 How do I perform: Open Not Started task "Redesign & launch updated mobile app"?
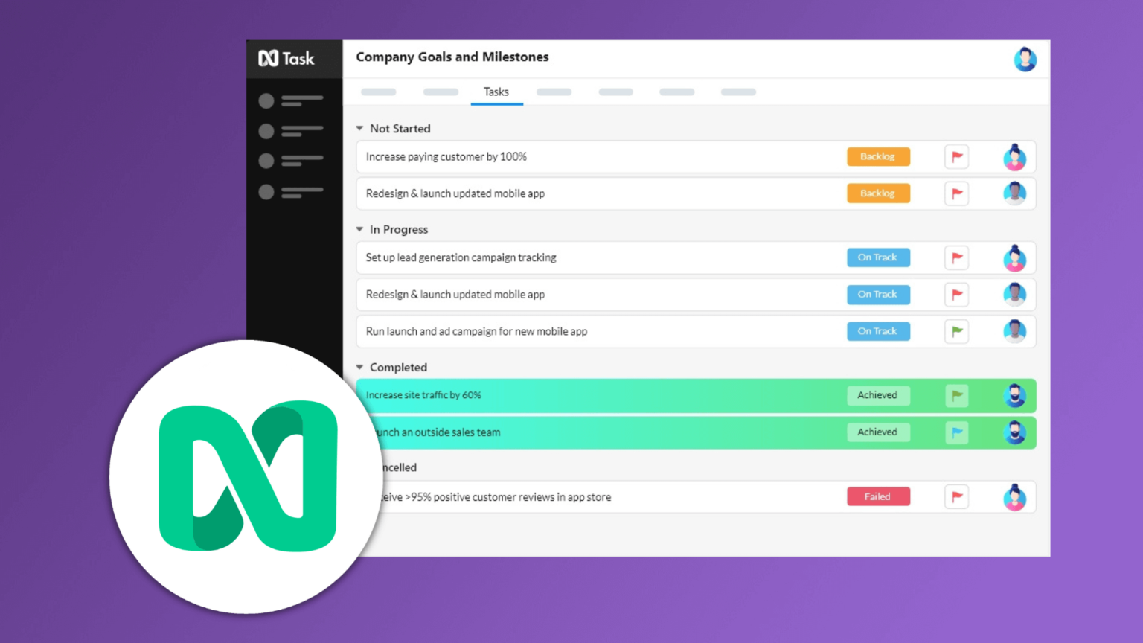coord(455,193)
